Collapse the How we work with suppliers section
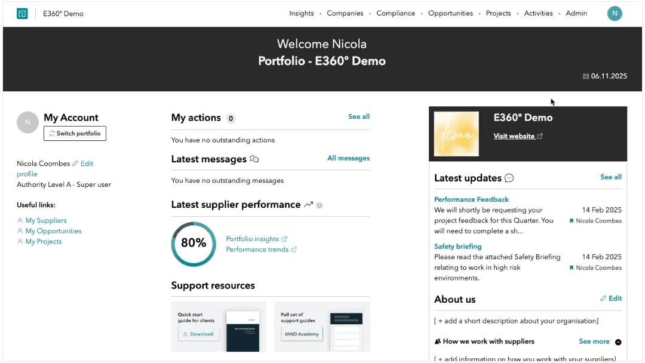 (x=618, y=342)
